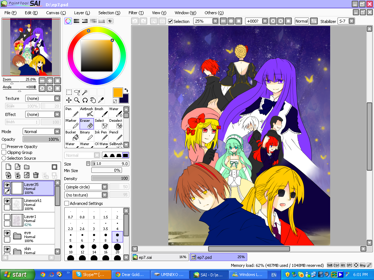The image size is (374, 280).
Task: Select the AirBrush tool
Action: point(87,112)
